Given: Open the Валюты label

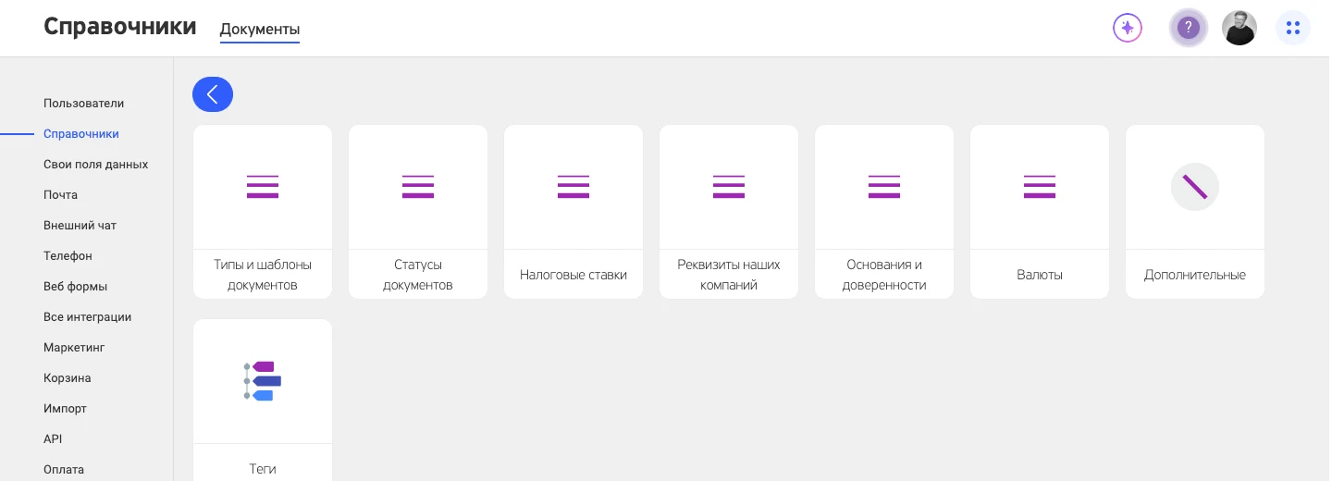Looking at the screenshot, I should point(1040,275).
